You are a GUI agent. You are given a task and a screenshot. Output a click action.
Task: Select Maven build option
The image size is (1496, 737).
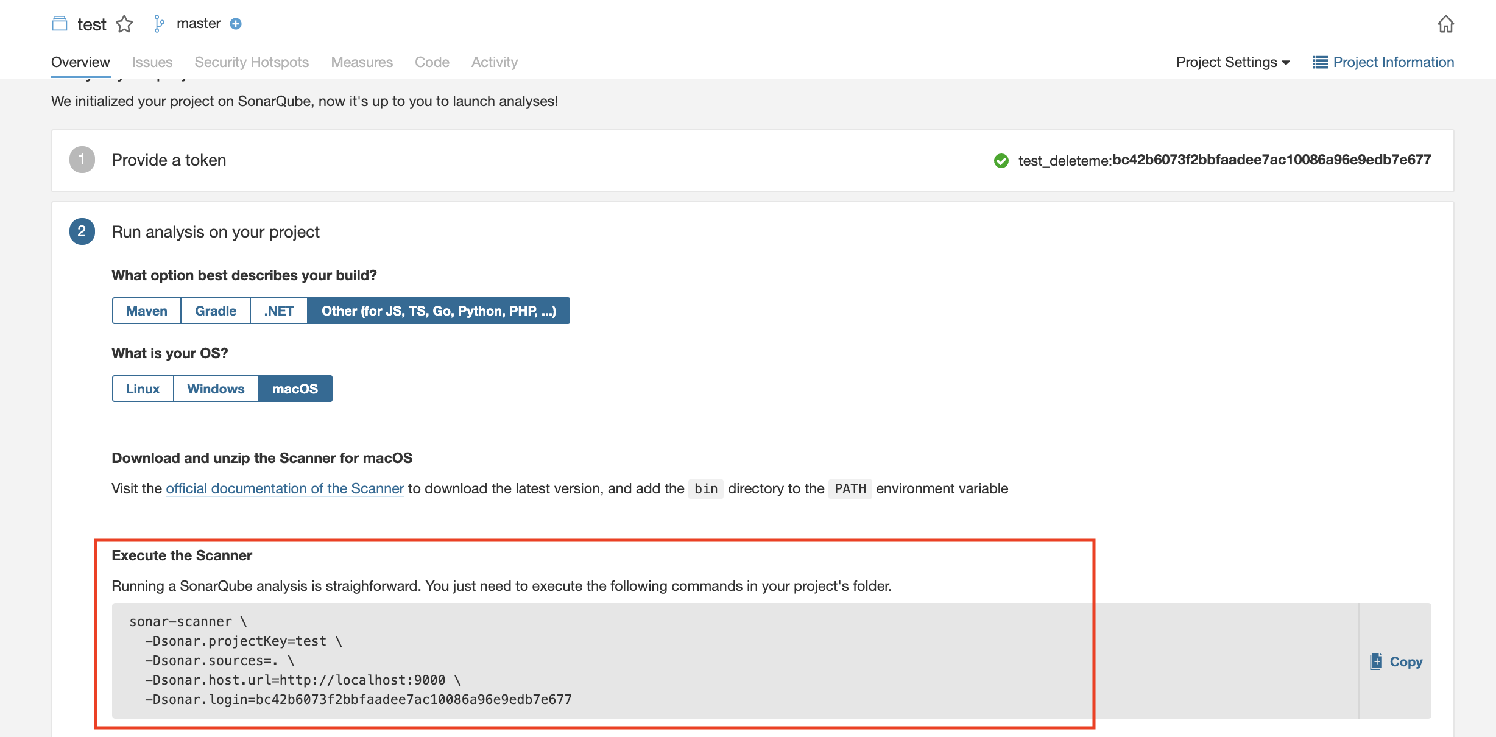pyautogui.click(x=147, y=311)
